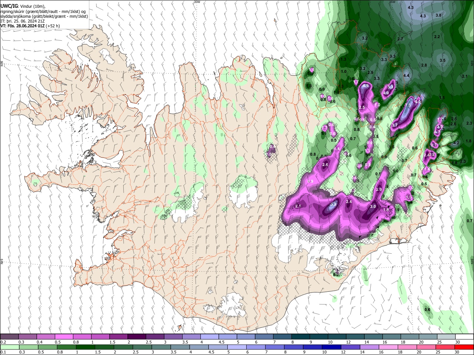Select the 'slydda/snjókoma (grátt/bleikt/grænt' description line
The image size is (474, 355).
(44, 16)
